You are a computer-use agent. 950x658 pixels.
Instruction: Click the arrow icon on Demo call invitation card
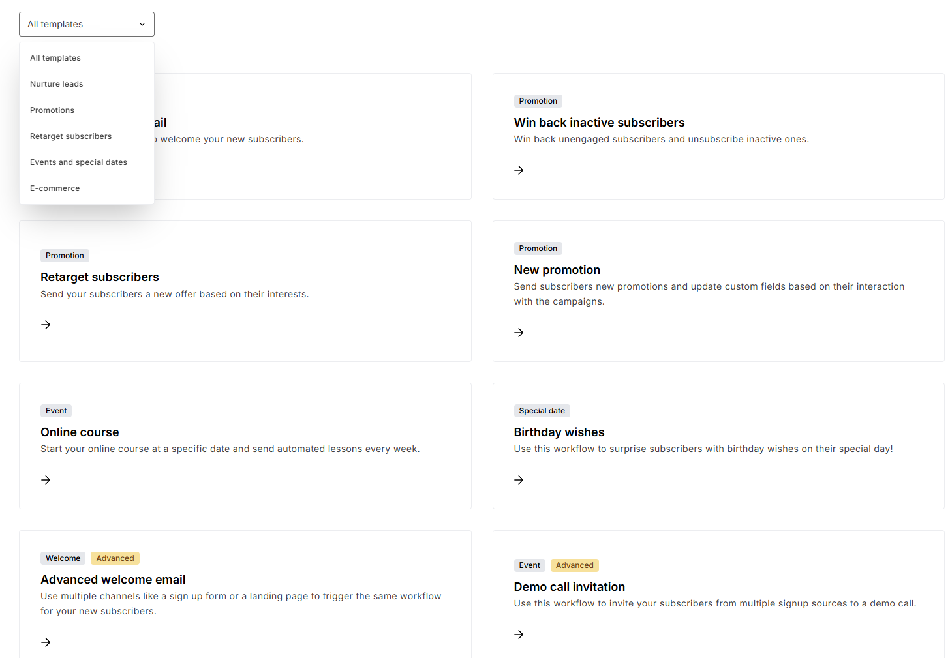click(x=518, y=634)
